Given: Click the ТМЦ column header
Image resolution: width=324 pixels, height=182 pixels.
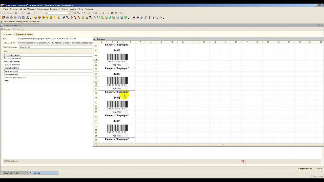Looking at the screenshot, I should point(48,52).
